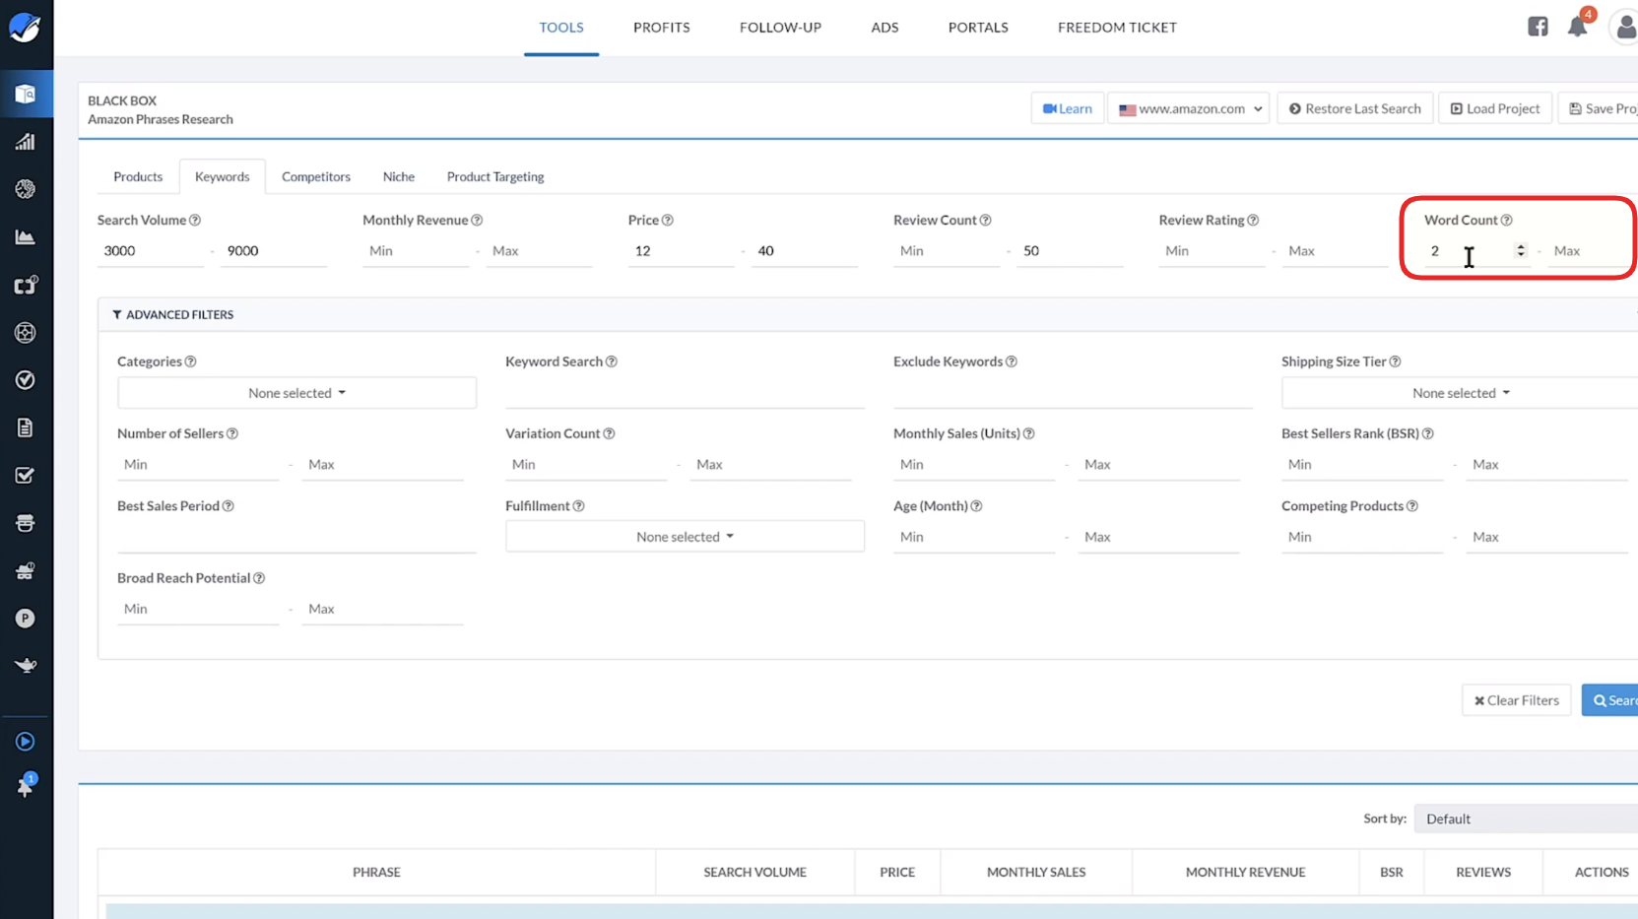
Task: Click the pin icon with badge in sidebar
Action: (x=26, y=786)
